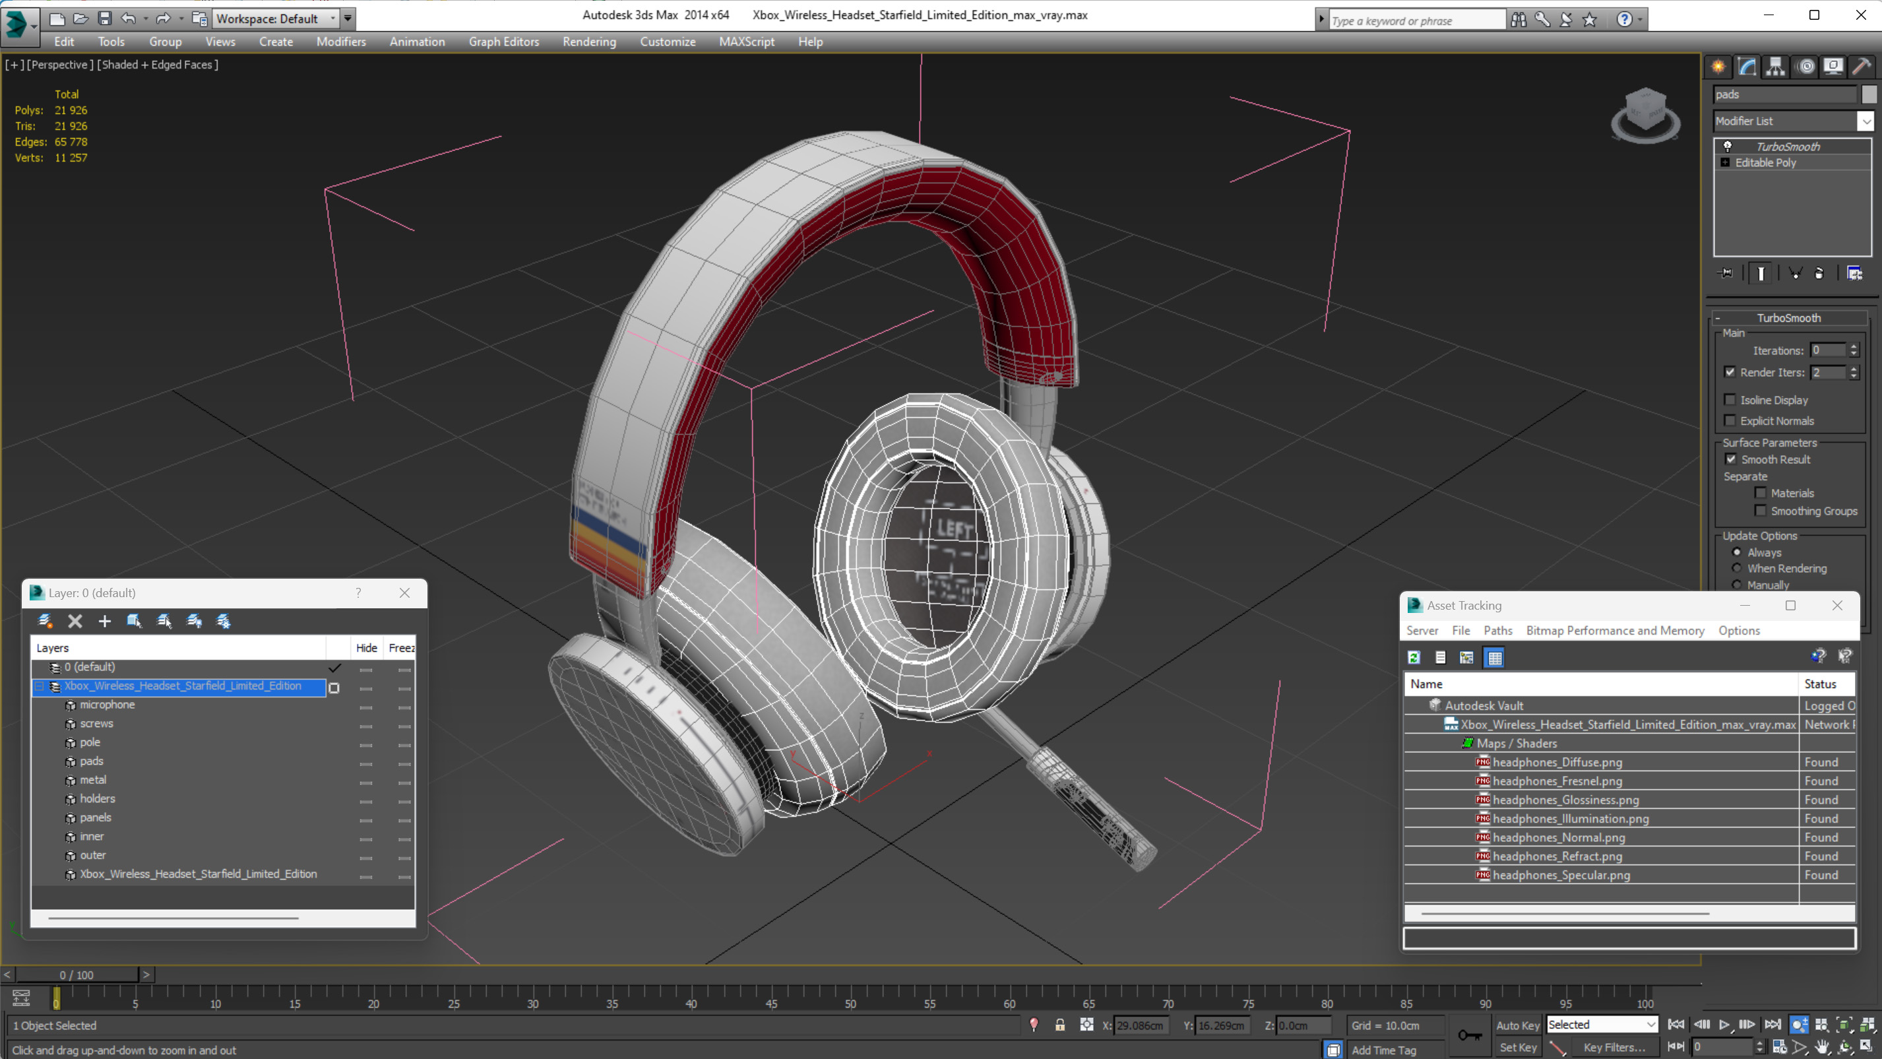Select Always update option radio button
Viewport: 1882px width, 1059px height.
point(1737,552)
